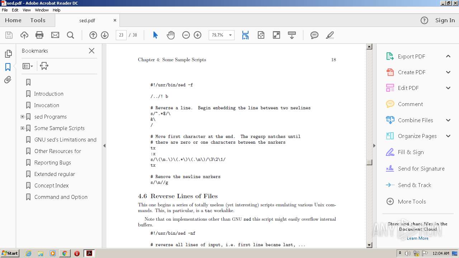
Task: Open the Comment tool
Action: [410, 104]
